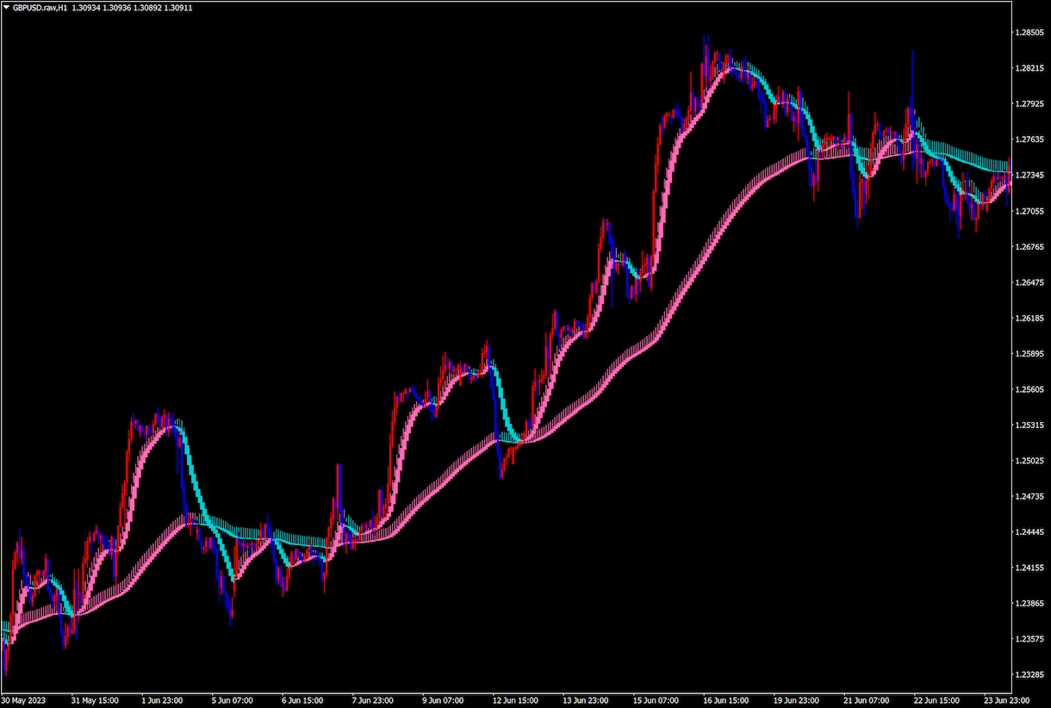Image resolution: width=1051 pixels, height=708 pixels.
Task: Click the 1.24445 price axis label
Action: (x=1030, y=532)
